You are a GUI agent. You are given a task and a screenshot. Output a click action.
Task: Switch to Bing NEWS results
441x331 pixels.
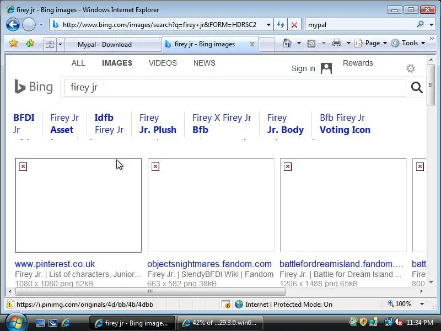click(205, 63)
